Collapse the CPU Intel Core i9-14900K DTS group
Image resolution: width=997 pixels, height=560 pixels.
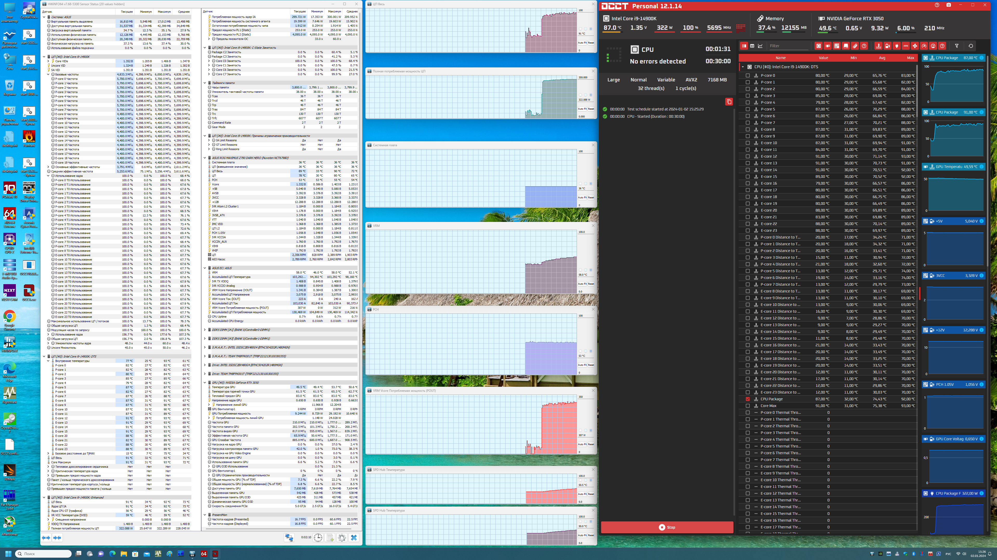coord(743,67)
